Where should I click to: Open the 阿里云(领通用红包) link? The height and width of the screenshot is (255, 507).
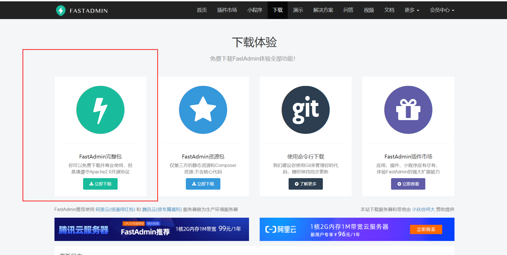point(115,209)
